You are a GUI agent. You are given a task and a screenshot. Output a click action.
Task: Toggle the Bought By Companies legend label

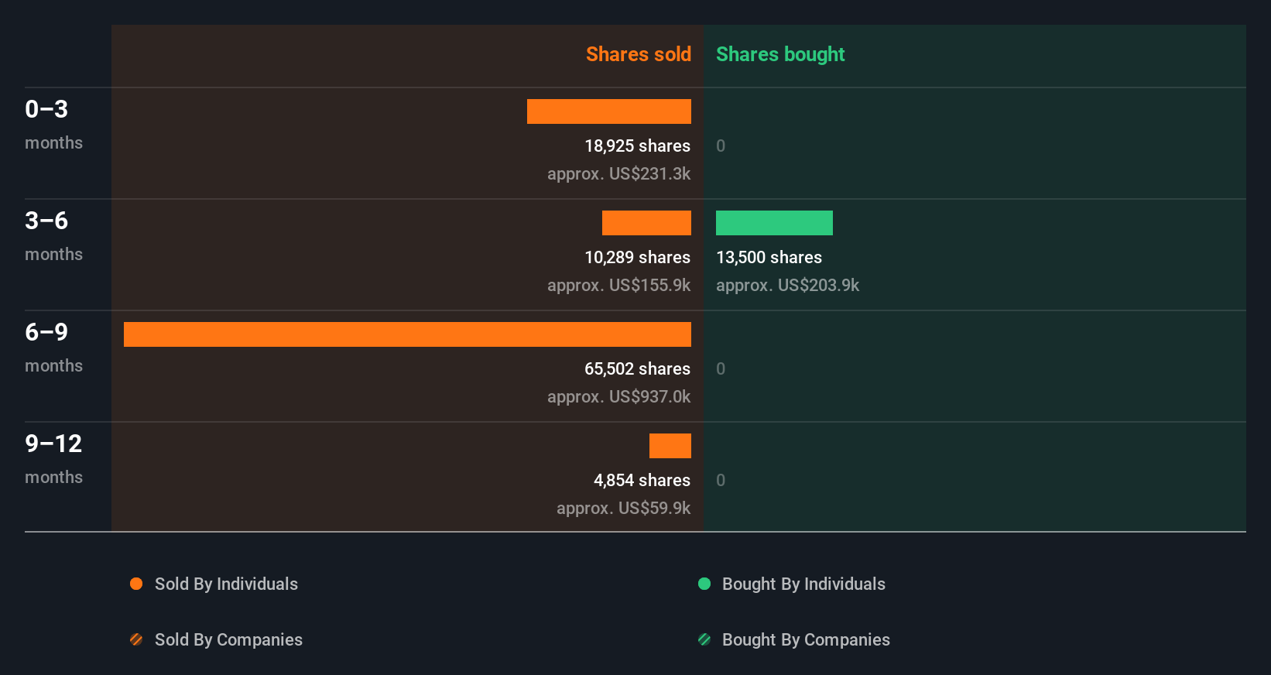point(806,639)
